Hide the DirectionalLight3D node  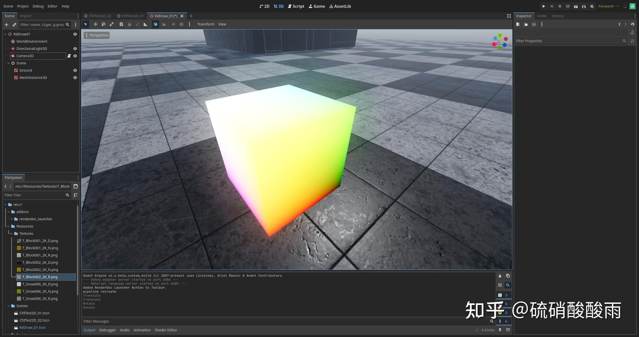point(75,48)
